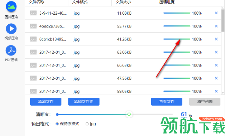Click the 61 clarity percentage value

coord(184,114)
